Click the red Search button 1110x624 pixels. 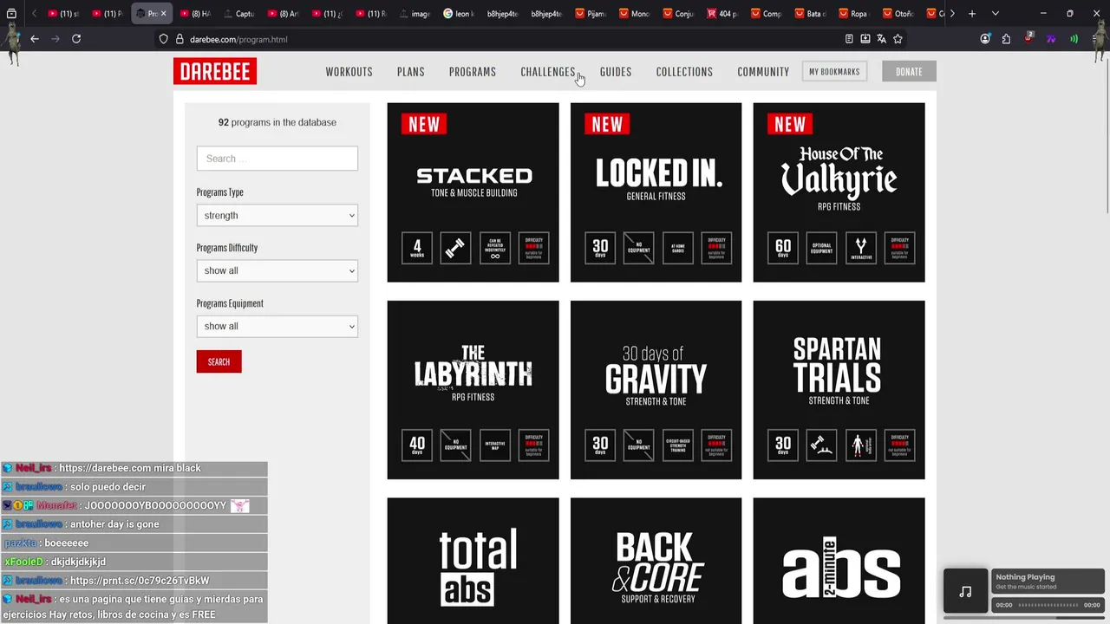pos(219,361)
